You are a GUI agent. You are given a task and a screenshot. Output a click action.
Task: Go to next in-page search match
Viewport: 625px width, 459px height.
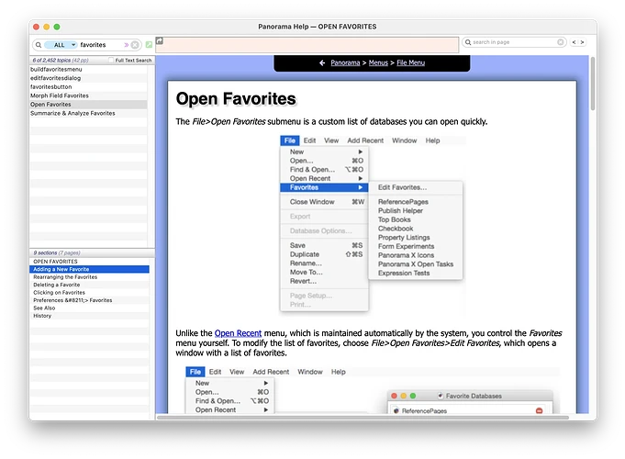[x=582, y=42]
